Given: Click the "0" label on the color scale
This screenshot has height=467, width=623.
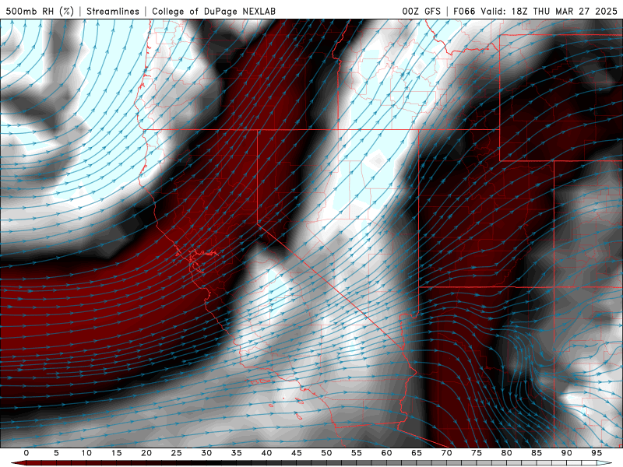Looking at the screenshot, I should click(26, 453).
